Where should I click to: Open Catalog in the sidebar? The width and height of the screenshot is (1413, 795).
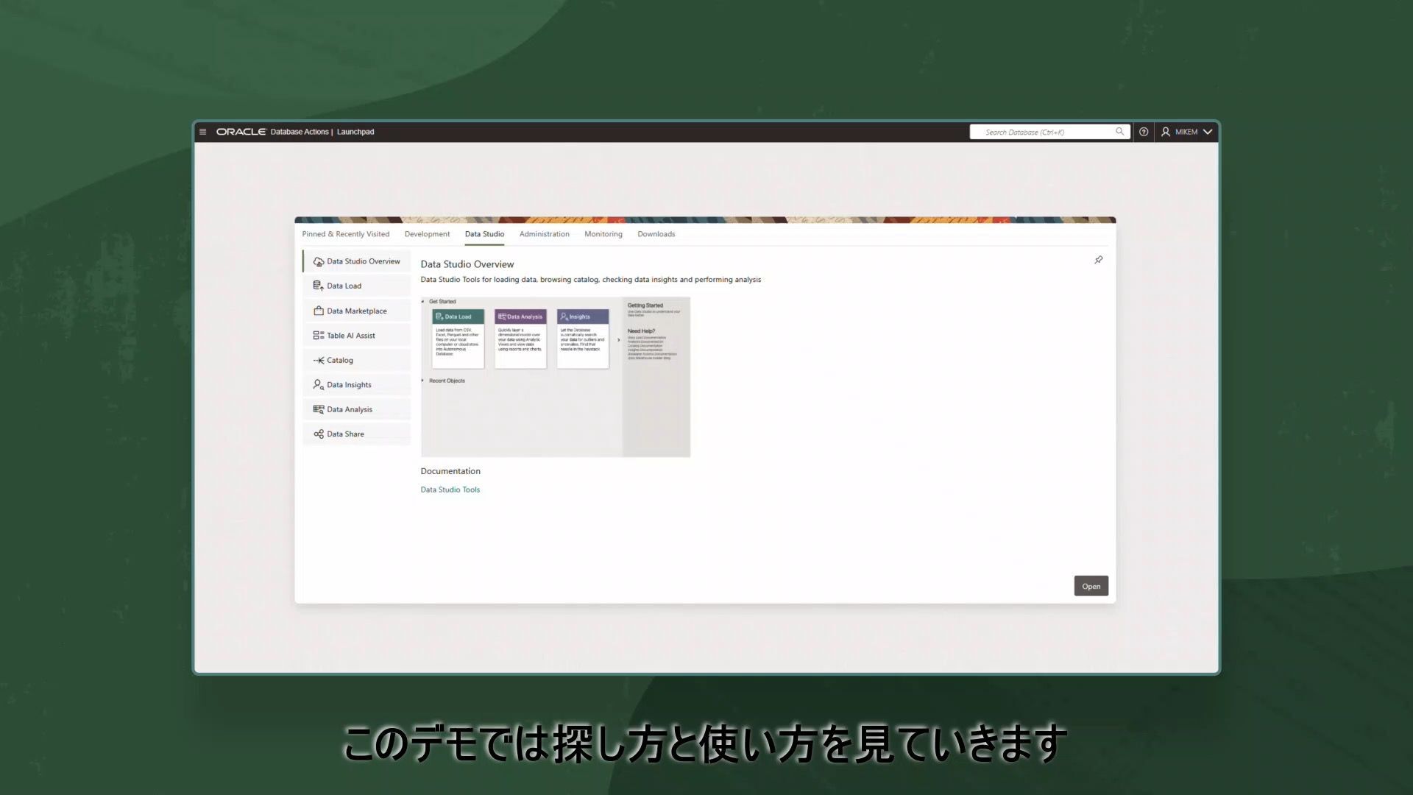pyautogui.click(x=339, y=360)
